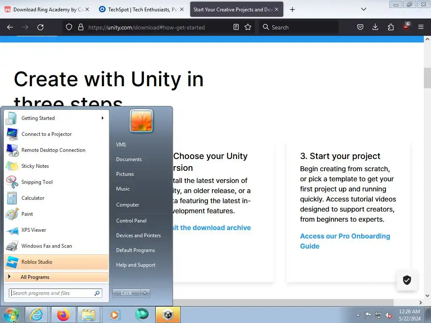Image resolution: width=431 pixels, height=323 pixels.
Task: Click the network tray icon
Action: coord(378,315)
